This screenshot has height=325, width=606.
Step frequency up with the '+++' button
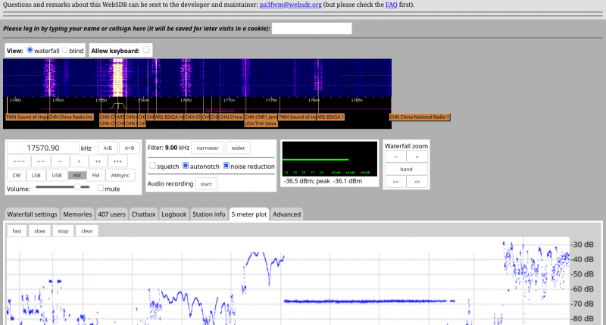point(117,161)
